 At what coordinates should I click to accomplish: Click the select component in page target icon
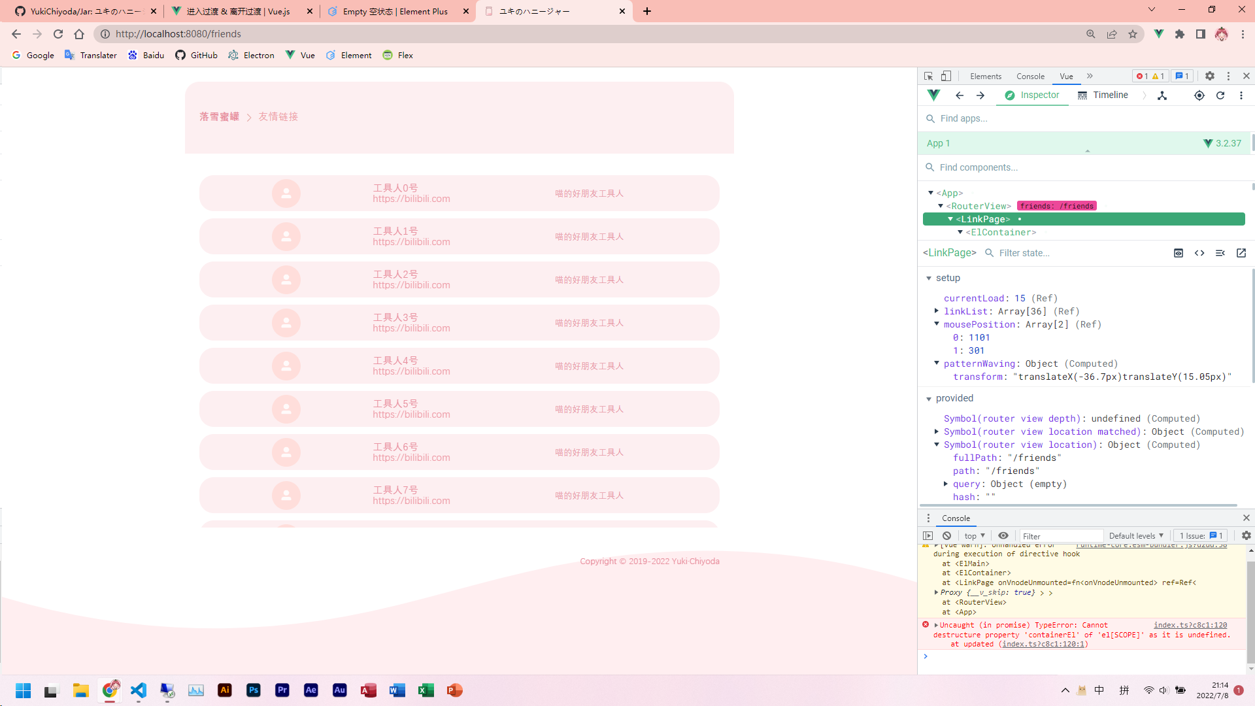pyautogui.click(x=1199, y=95)
